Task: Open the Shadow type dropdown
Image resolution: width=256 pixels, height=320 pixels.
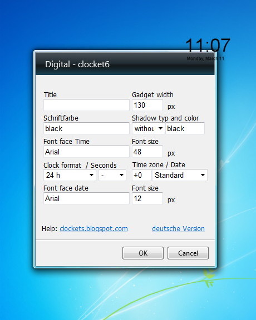Action: click(148, 128)
